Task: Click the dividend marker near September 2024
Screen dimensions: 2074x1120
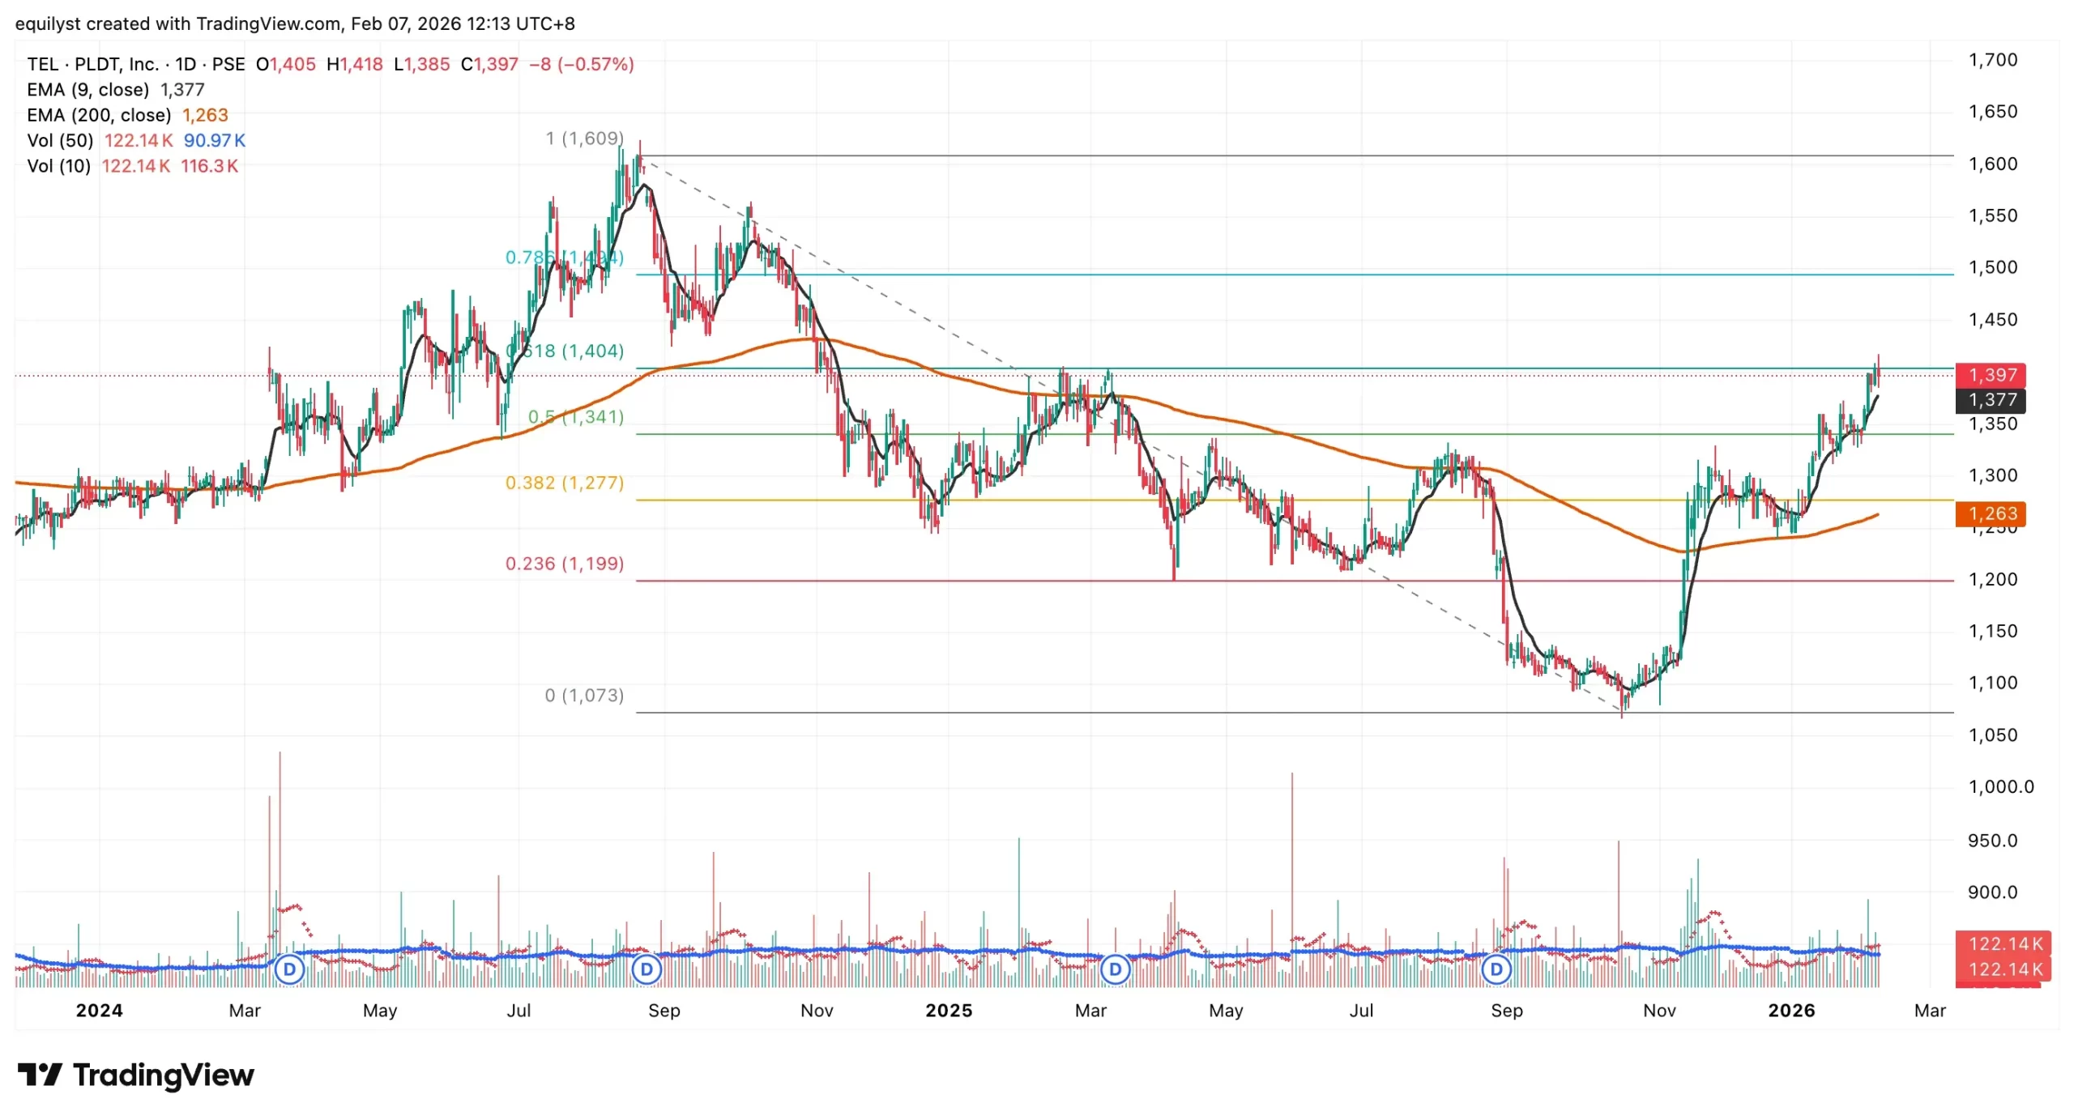Action: [647, 969]
